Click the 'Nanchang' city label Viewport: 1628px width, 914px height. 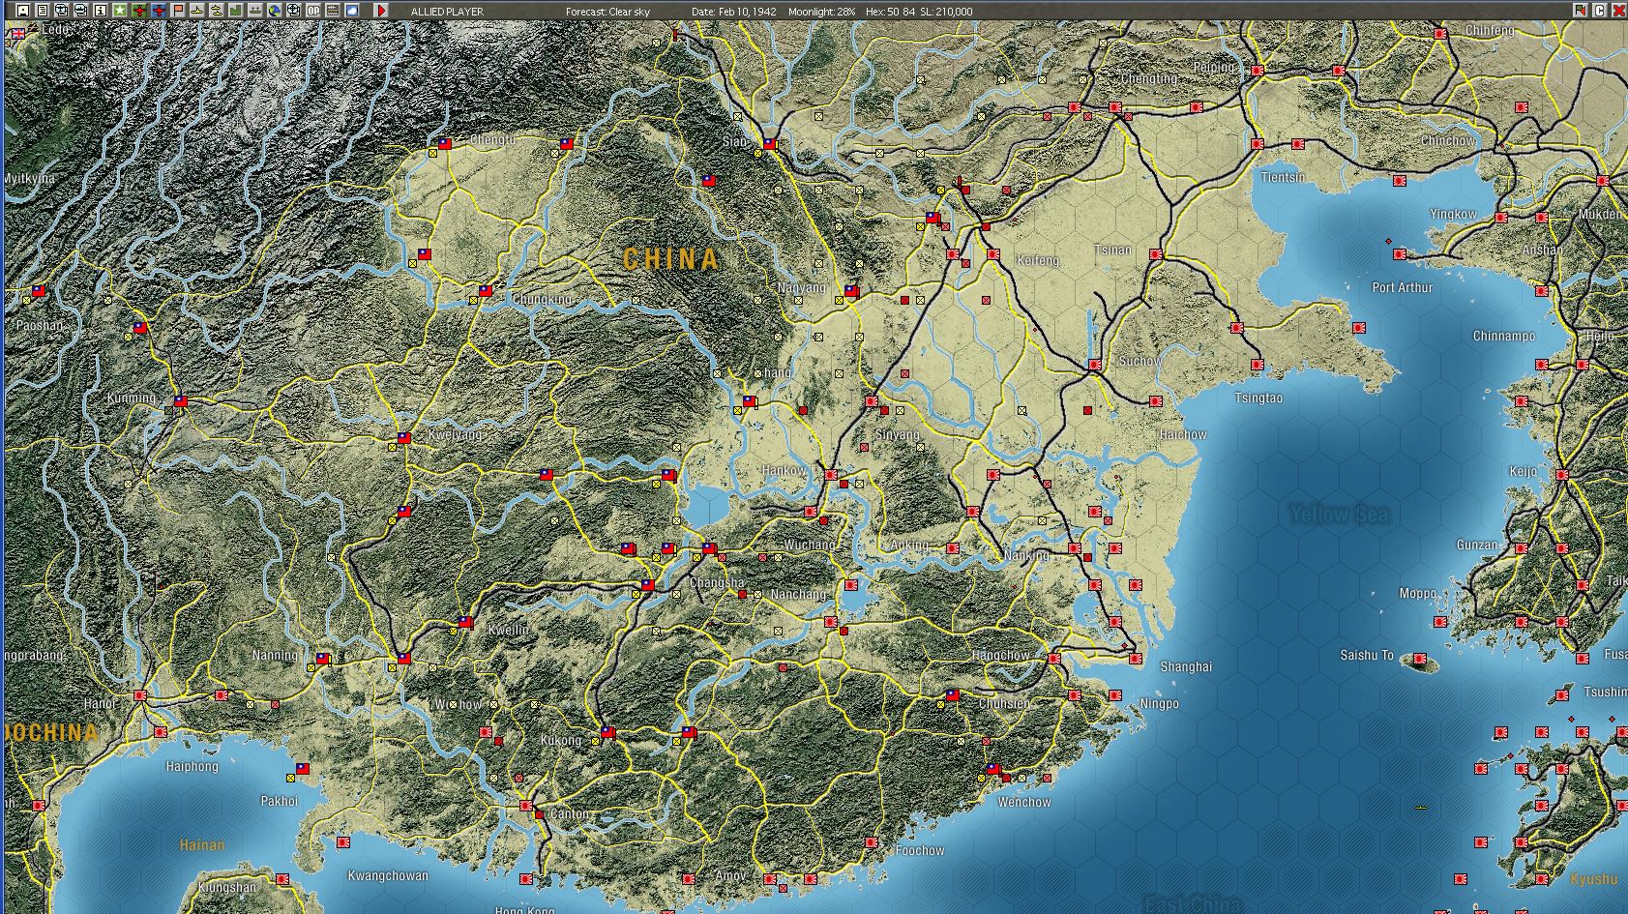(799, 594)
